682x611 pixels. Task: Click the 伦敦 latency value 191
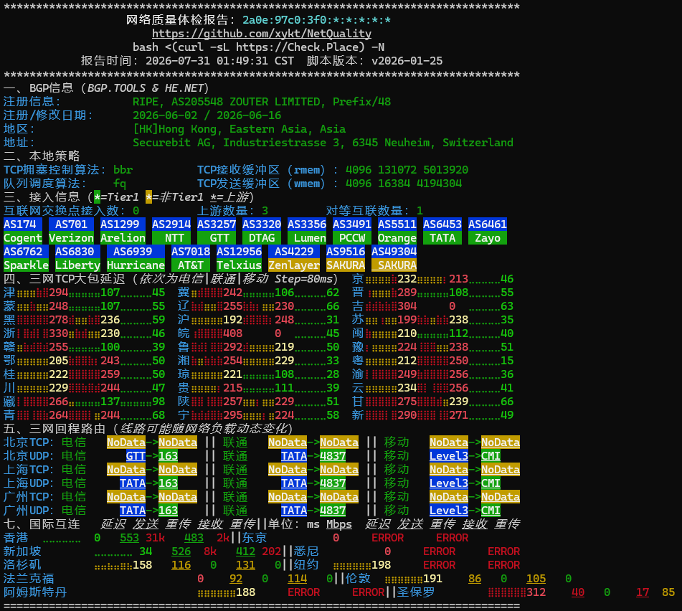(x=432, y=579)
